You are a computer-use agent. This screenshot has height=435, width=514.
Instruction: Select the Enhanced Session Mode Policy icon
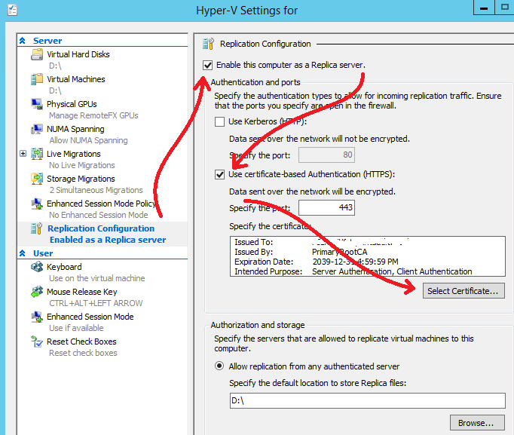coord(37,204)
